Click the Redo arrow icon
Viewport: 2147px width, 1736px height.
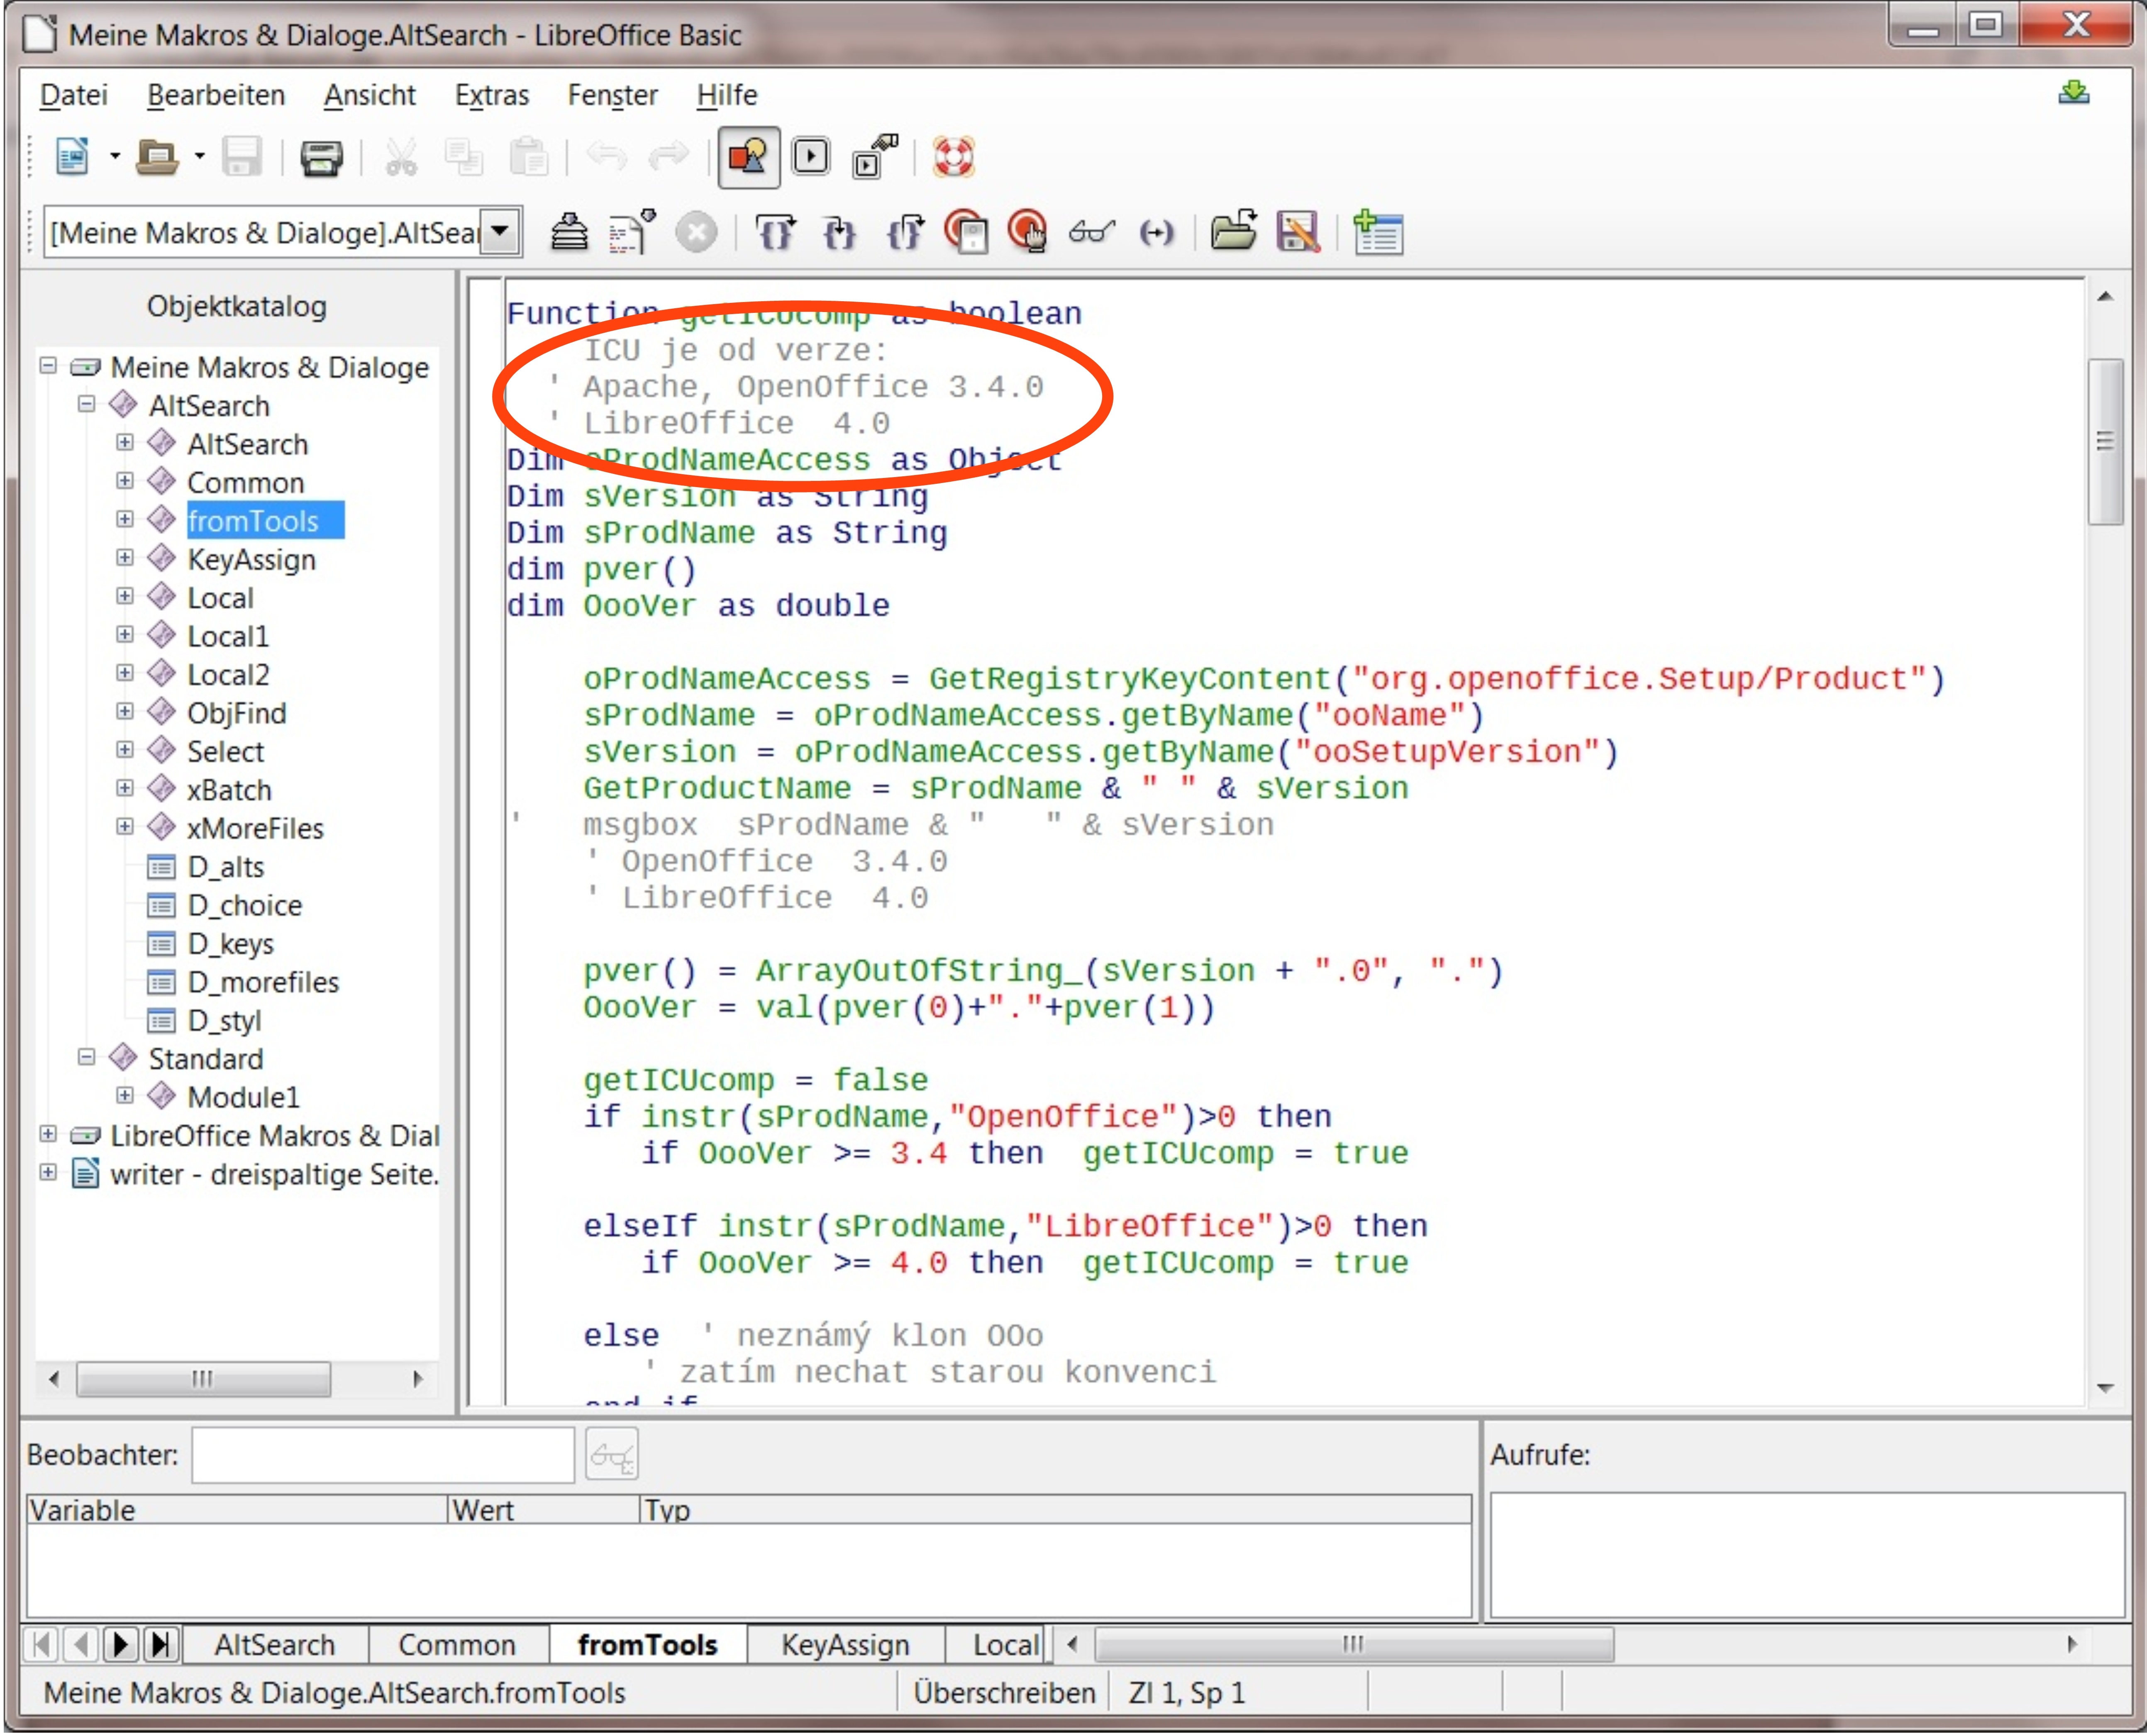click(668, 156)
